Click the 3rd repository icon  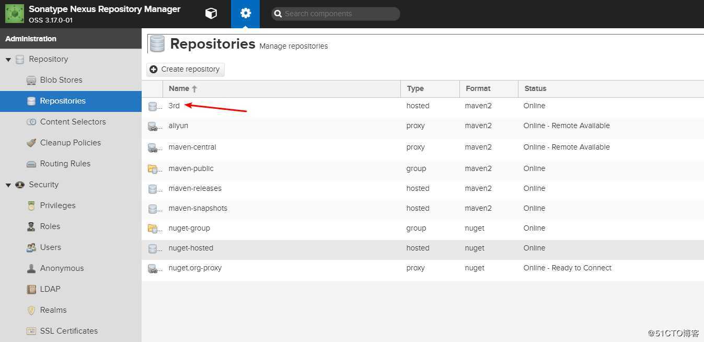(153, 106)
